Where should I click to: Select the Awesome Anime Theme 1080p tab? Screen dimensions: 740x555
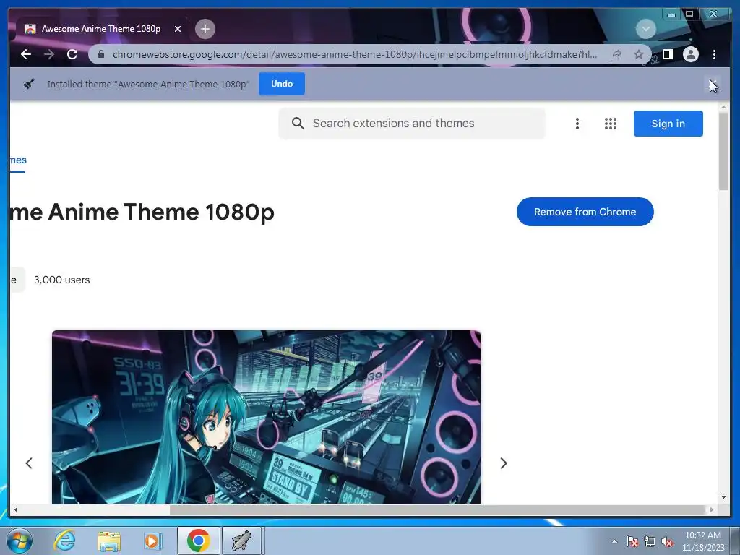101,29
